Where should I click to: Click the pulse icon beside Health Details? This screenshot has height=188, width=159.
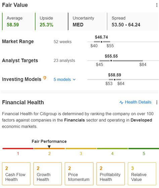click(x=121, y=102)
